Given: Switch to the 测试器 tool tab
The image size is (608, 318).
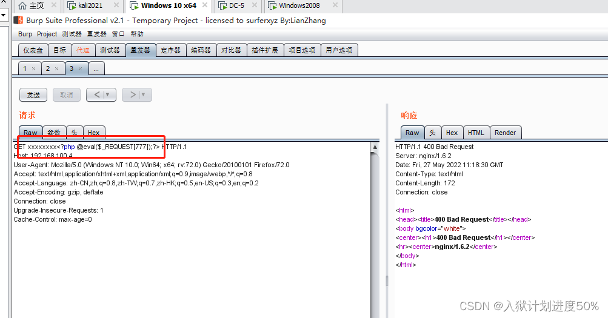Looking at the screenshot, I should click(110, 50).
